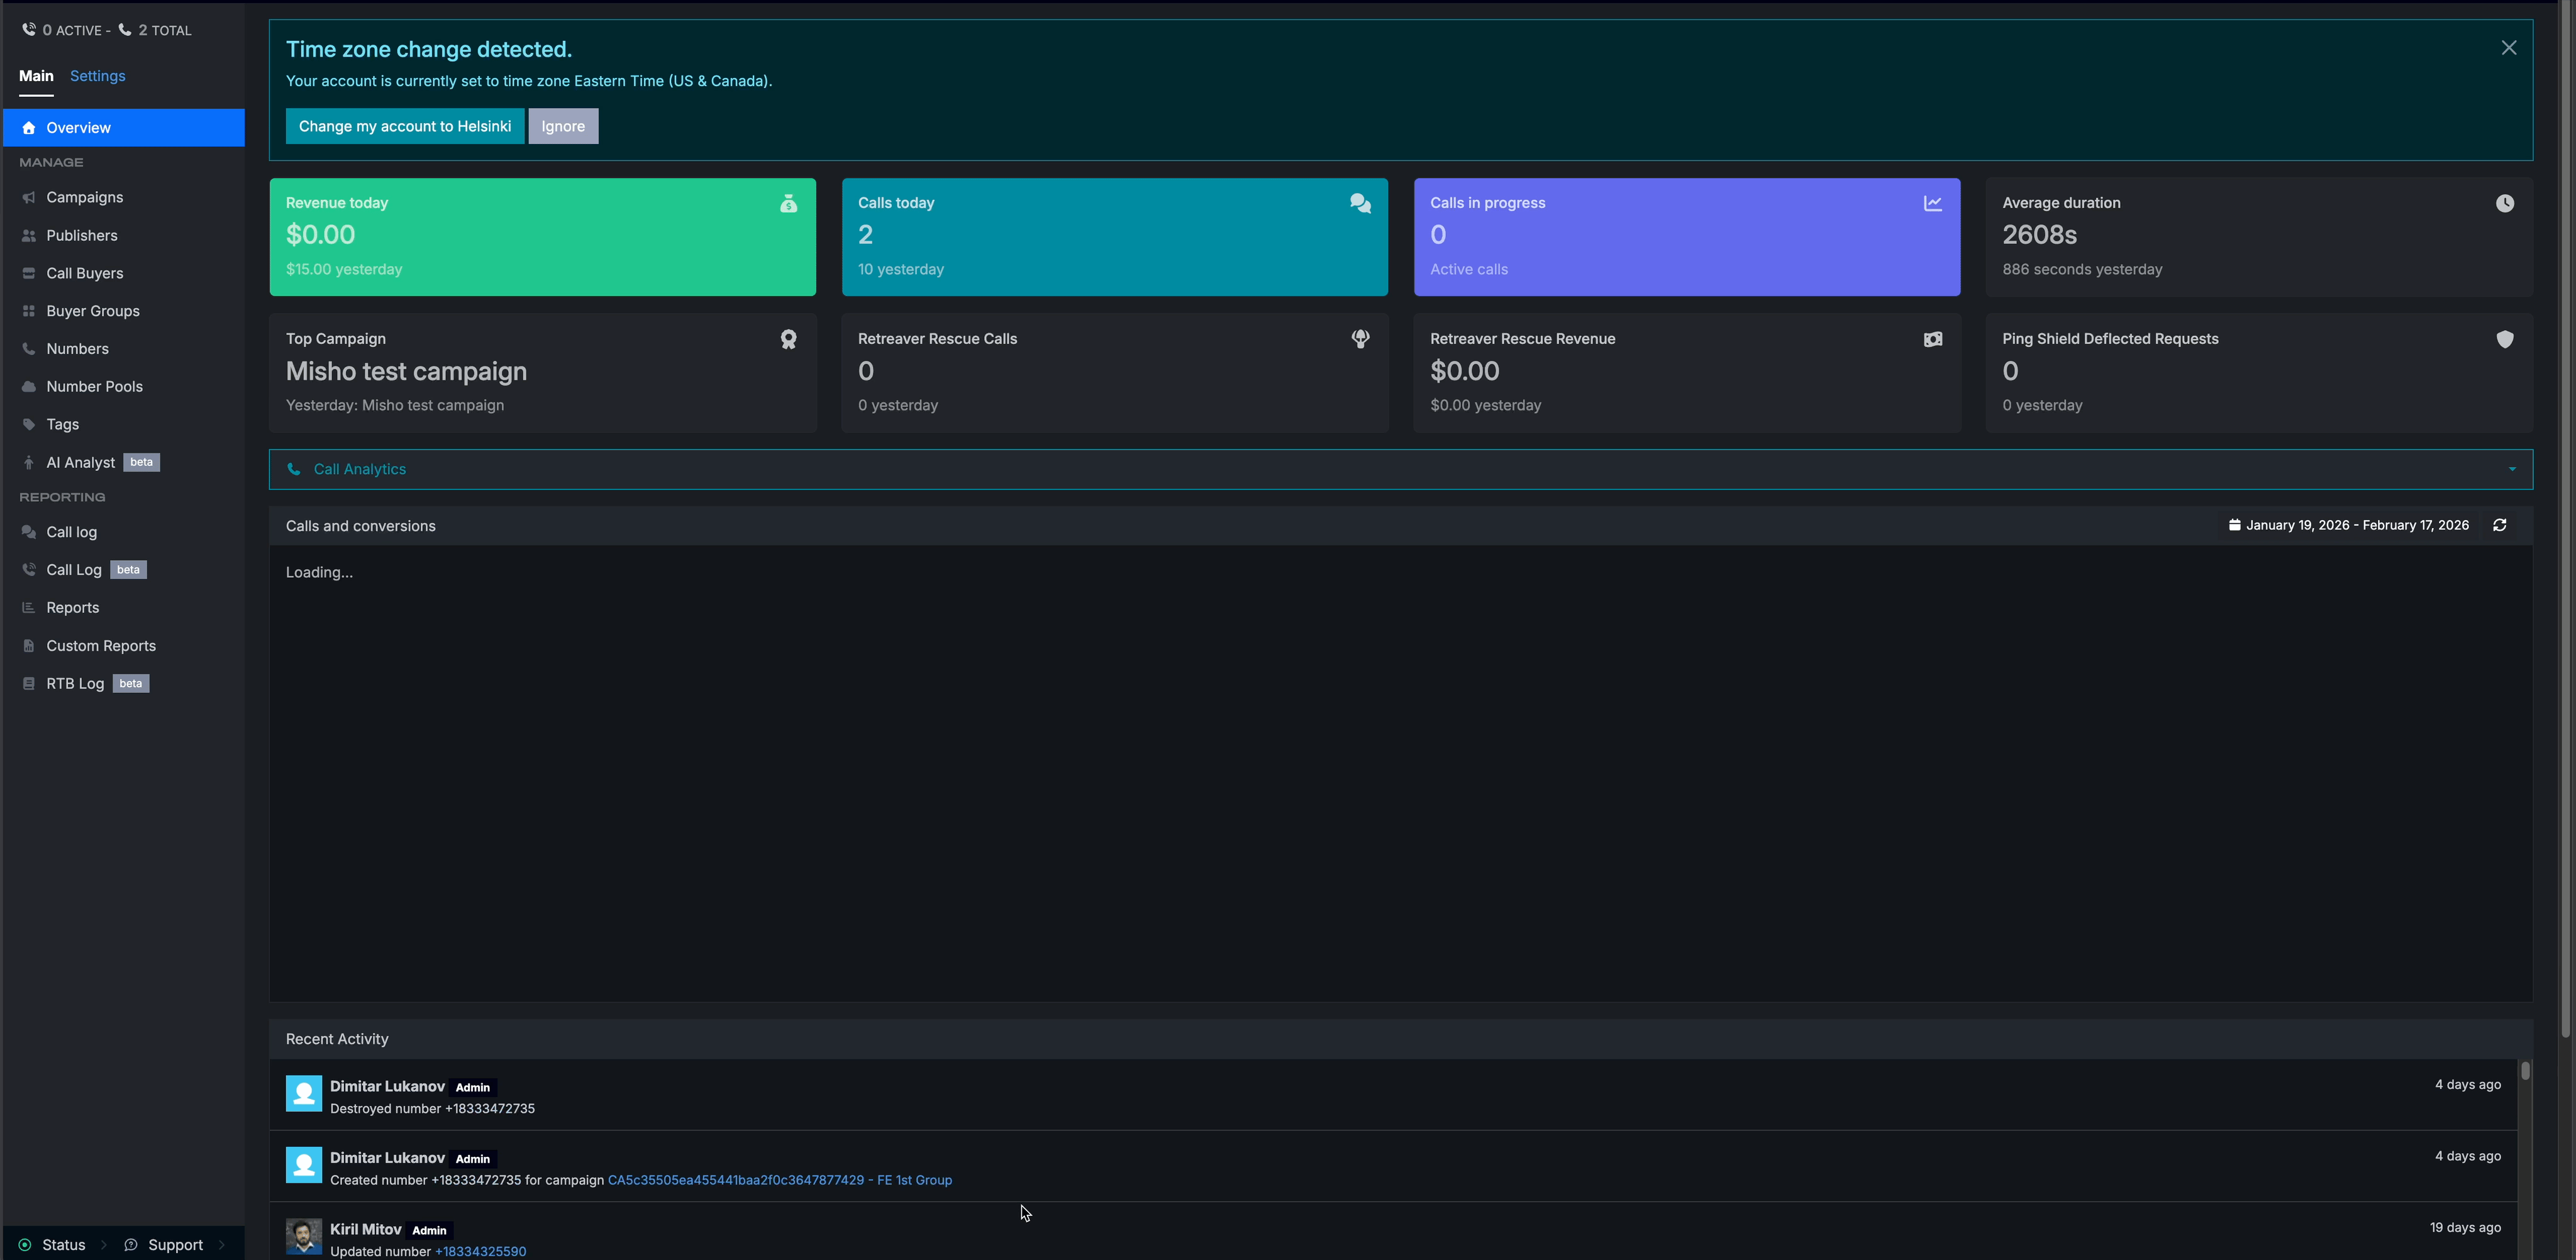2576x1260 pixels.
Task: Open Campaigns in the sidebar
Action: (84, 198)
